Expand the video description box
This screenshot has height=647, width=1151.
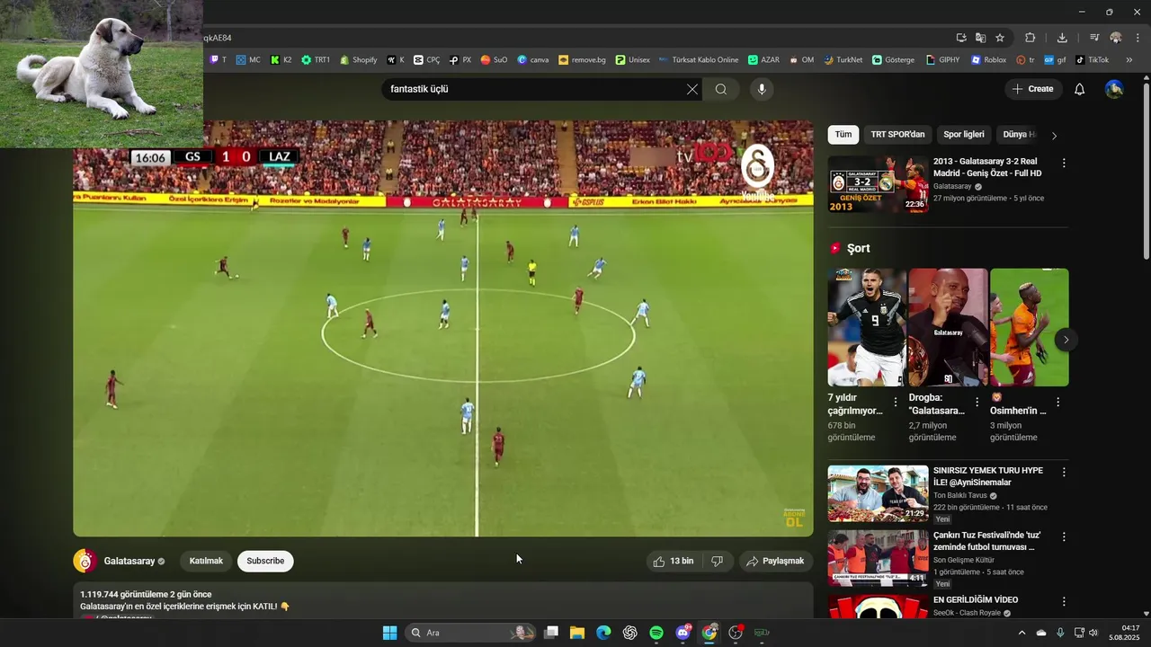[443, 600]
